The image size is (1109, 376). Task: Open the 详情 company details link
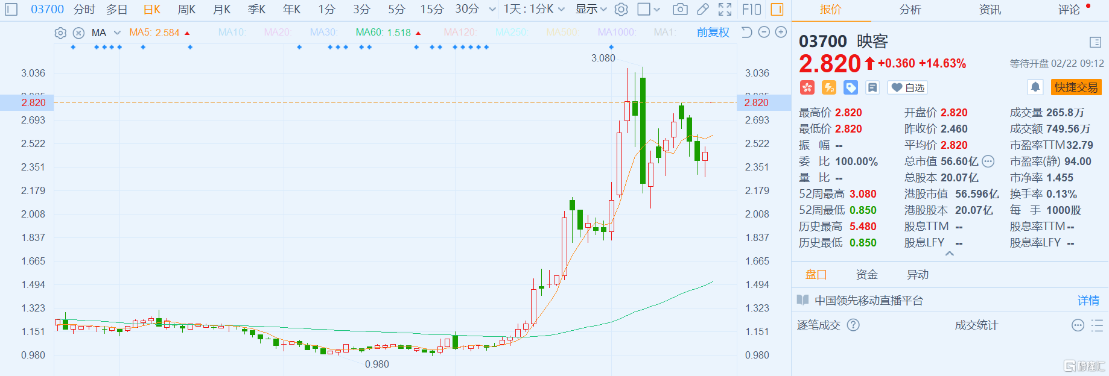[1088, 301]
